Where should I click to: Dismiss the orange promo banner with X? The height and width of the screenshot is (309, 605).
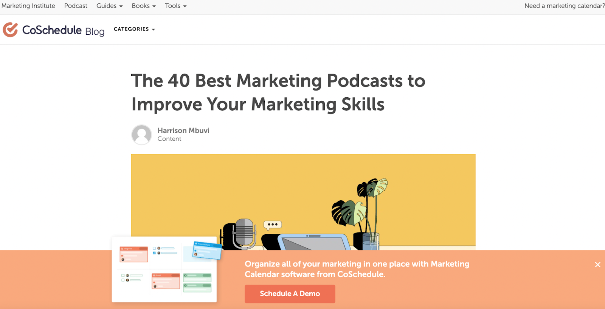point(597,264)
